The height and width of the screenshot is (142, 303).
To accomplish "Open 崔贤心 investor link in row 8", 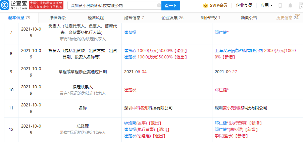I will (x=130, y=51).
